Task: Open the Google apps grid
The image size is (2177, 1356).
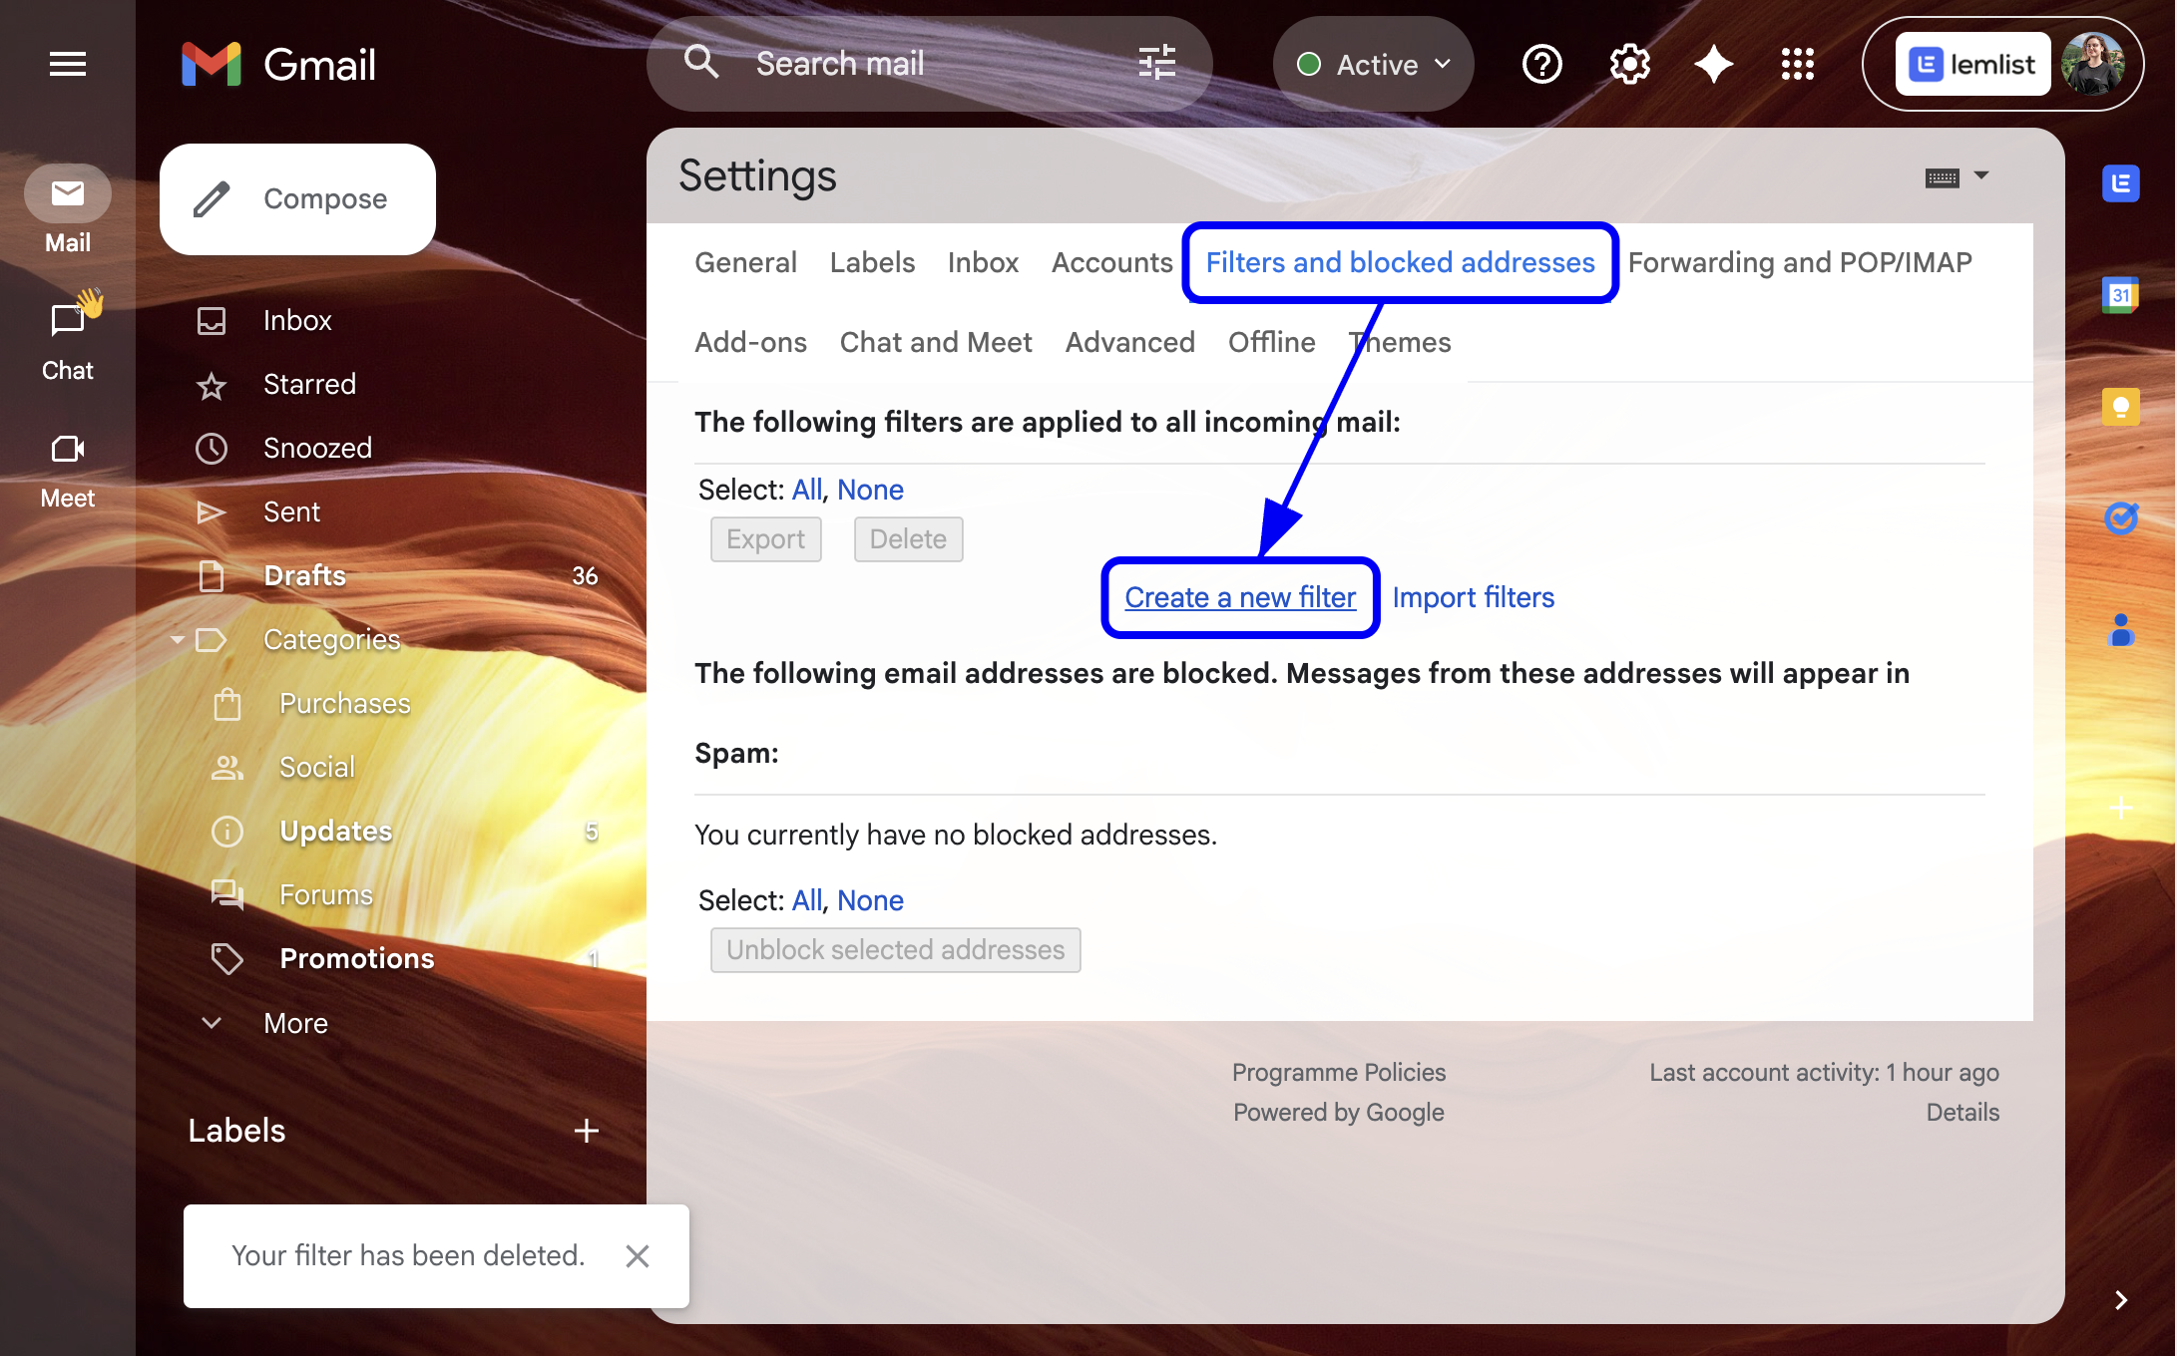Action: tap(1797, 65)
